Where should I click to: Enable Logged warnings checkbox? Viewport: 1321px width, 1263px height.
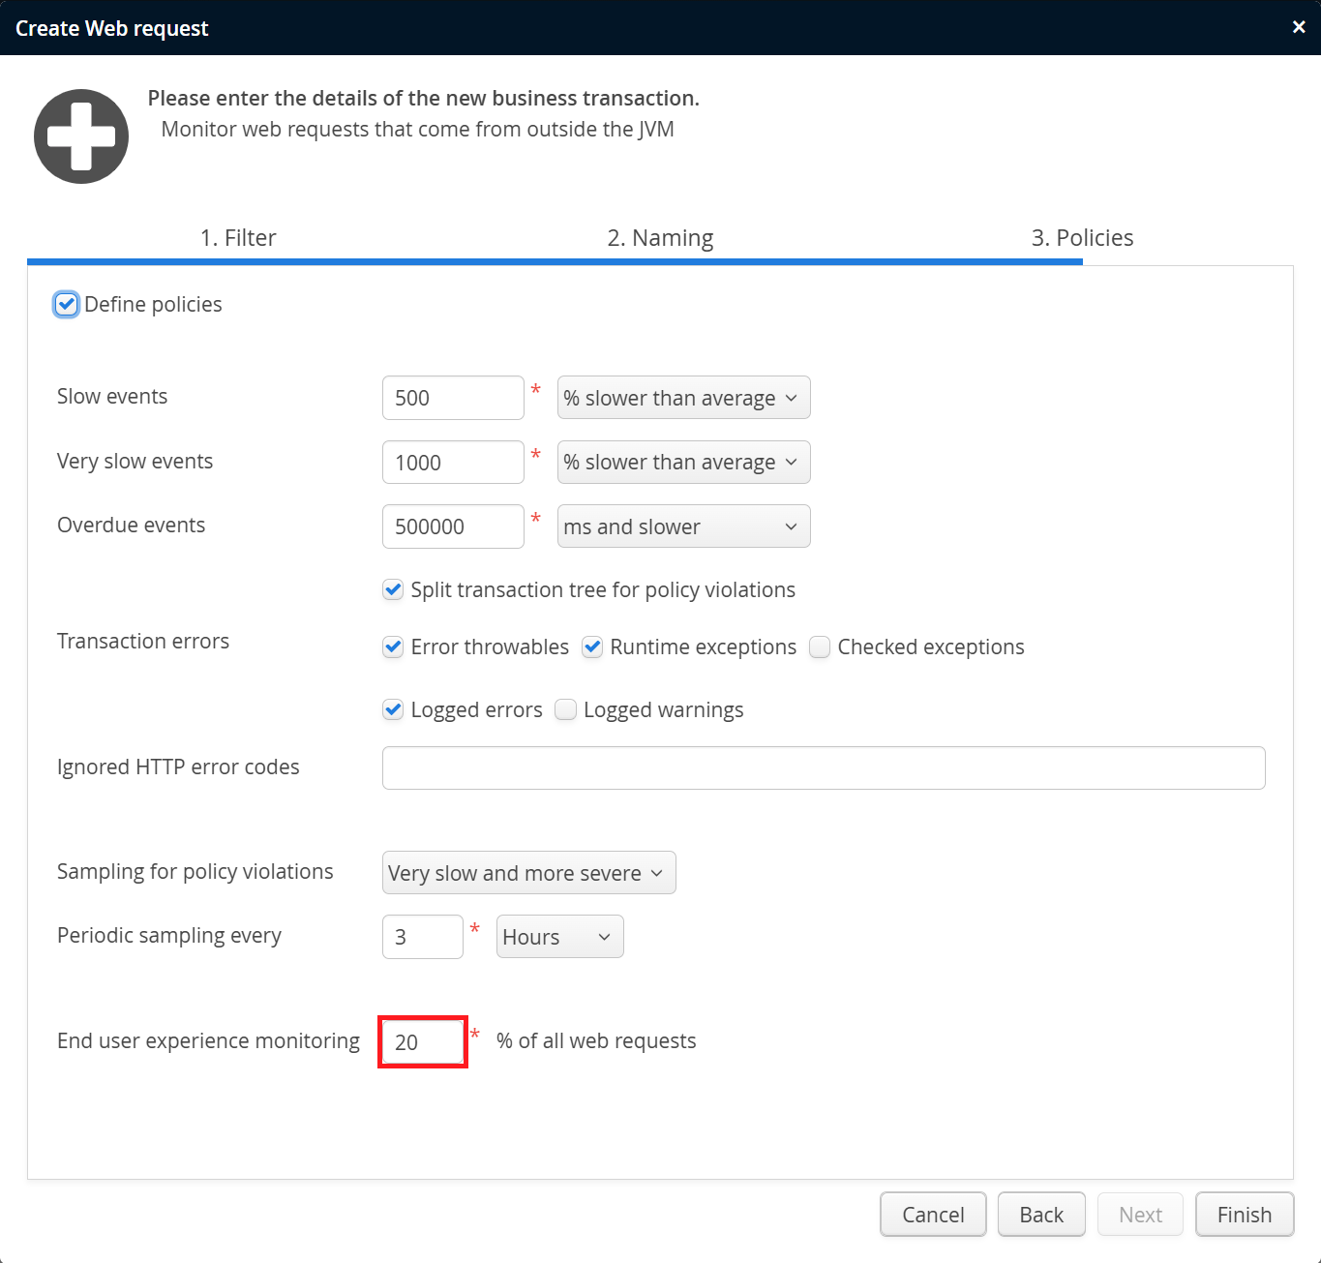(x=566, y=710)
